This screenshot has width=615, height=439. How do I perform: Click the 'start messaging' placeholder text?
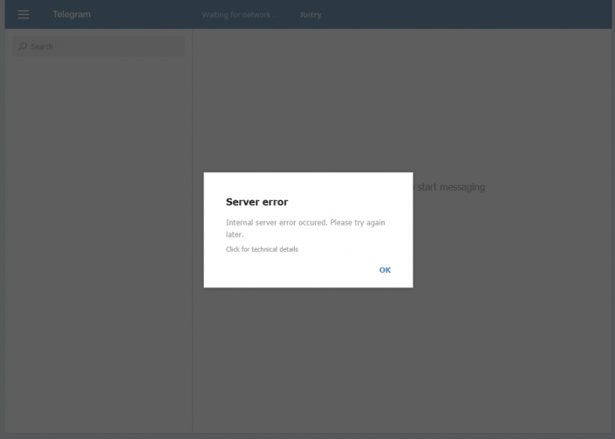pyautogui.click(x=450, y=187)
